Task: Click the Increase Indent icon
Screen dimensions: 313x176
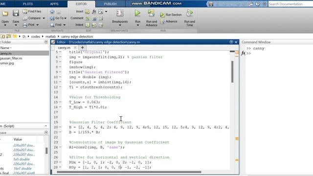Action: (x=94, y=25)
